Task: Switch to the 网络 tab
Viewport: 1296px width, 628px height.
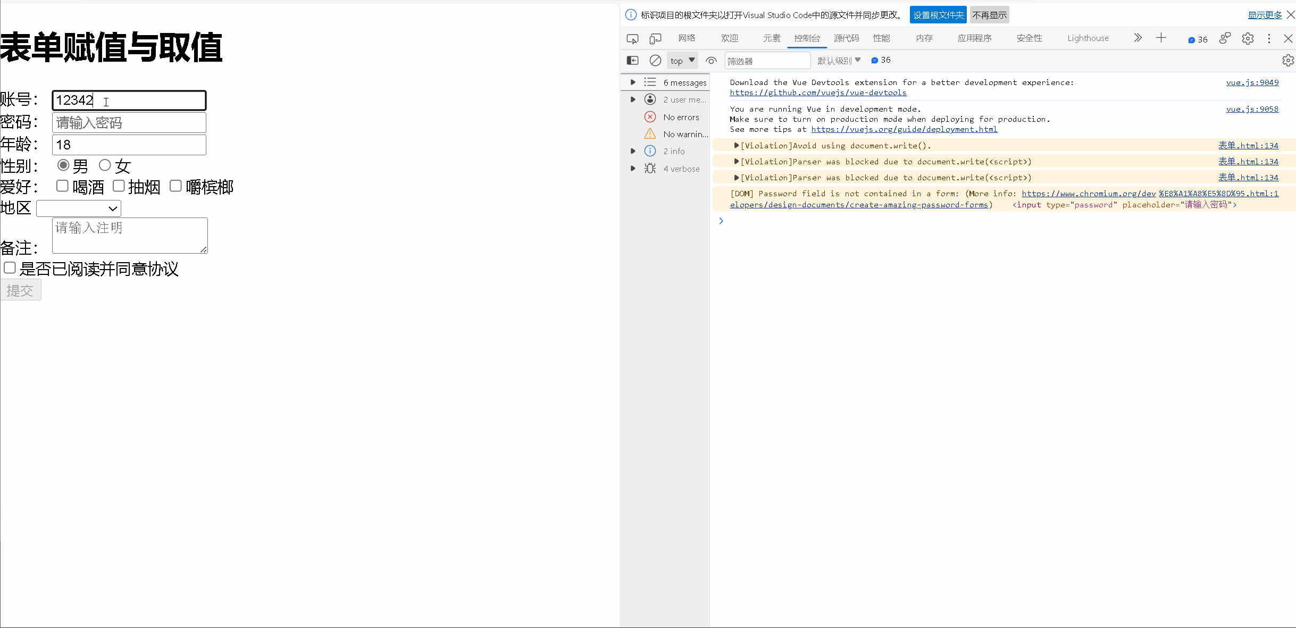Action: pyautogui.click(x=687, y=38)
